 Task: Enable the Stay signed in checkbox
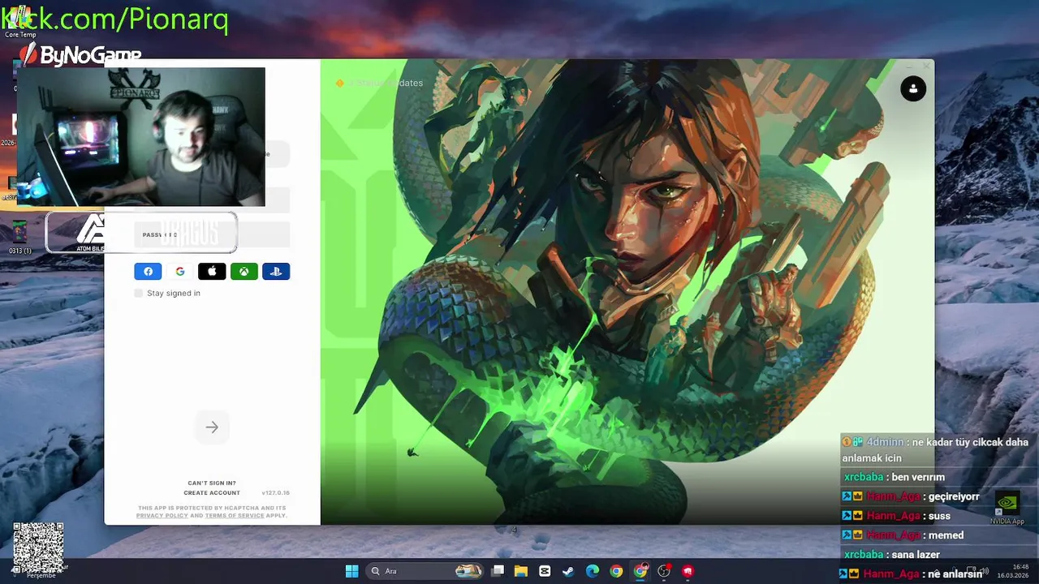139,293
